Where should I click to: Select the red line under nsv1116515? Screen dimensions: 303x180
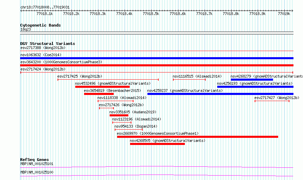tap(189, 80)
